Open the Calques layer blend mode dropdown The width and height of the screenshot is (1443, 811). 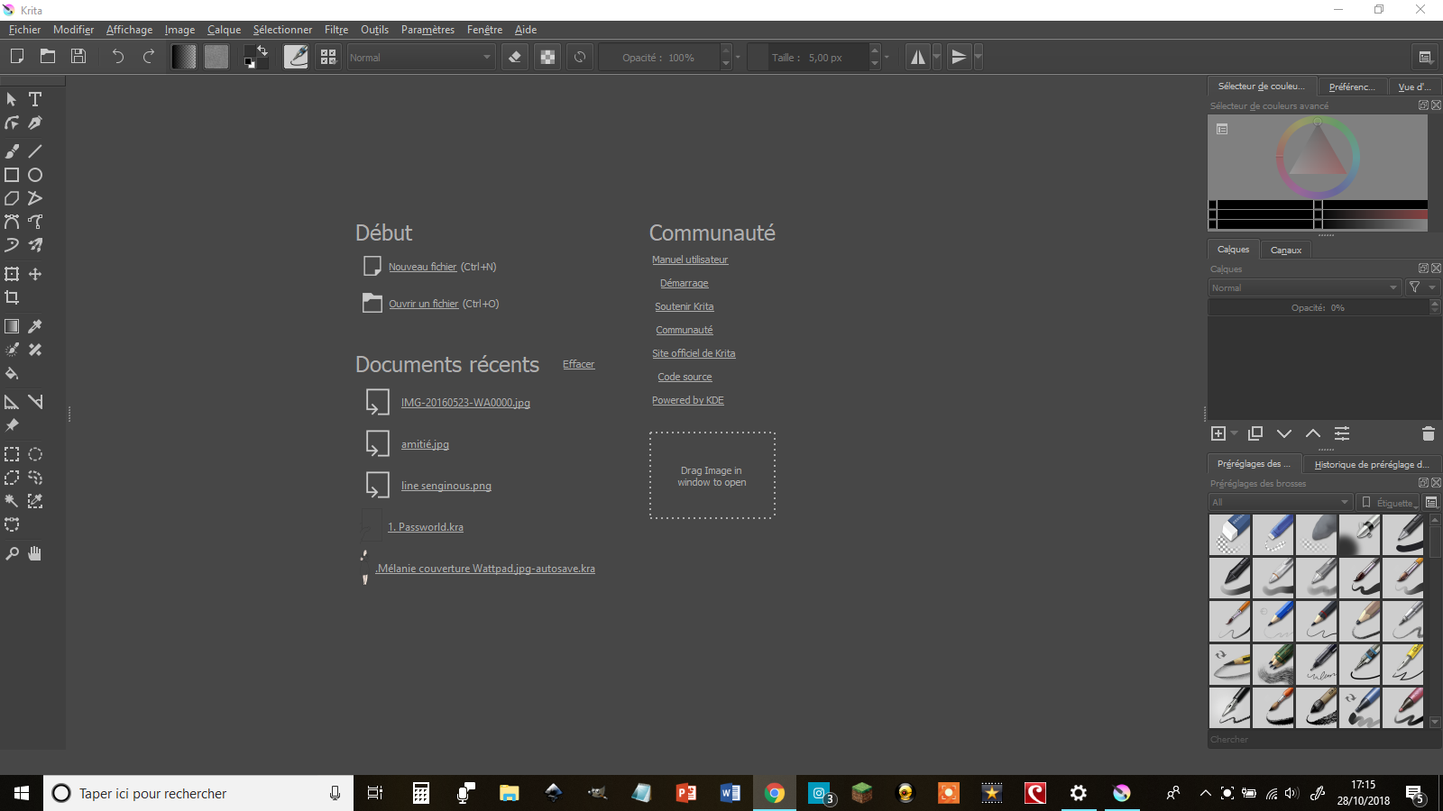point(1304,287)
